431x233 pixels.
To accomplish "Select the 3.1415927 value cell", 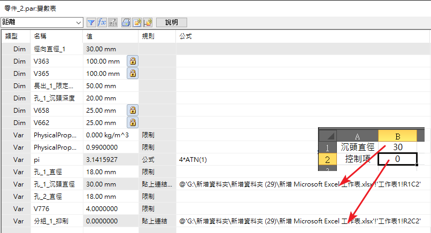I will point(111,160).
